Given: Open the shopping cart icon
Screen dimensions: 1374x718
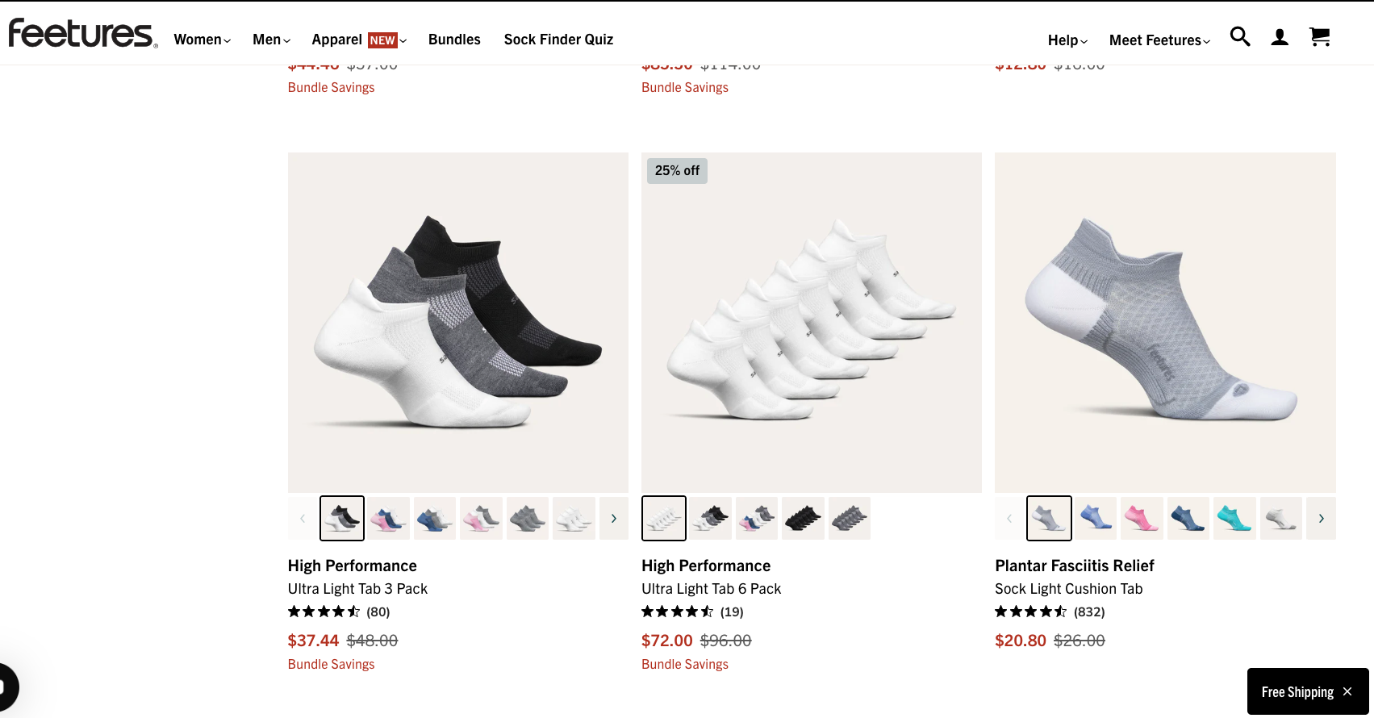Looking at the screenshot, I should point(1320,37).
